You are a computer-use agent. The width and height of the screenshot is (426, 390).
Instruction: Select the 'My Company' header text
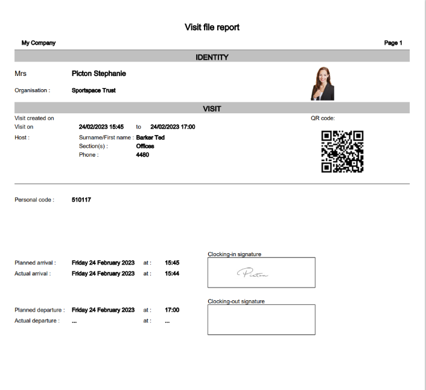(x=39, y=43)
